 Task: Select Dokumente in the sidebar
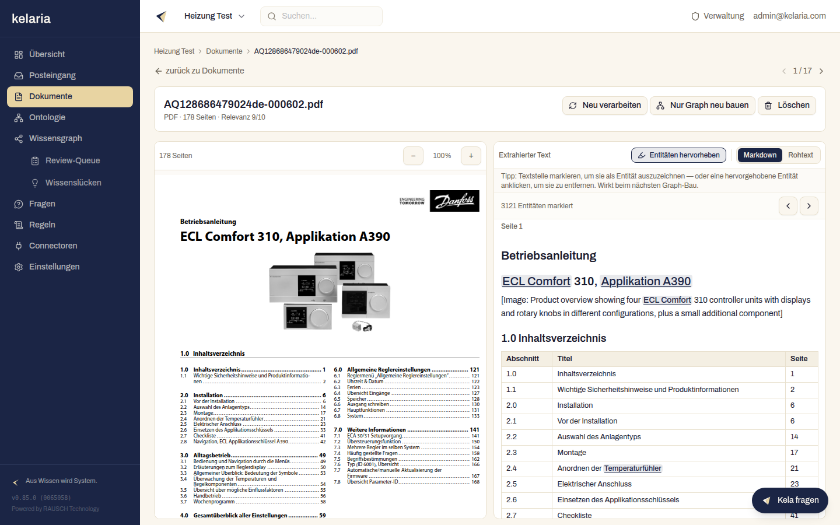point(70,97)
